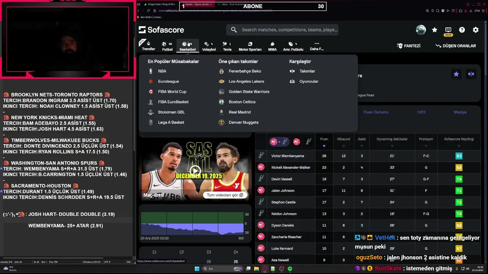488x274 pixels.
Task: Click the Boston Celtics logo
Action: point(222,102)
